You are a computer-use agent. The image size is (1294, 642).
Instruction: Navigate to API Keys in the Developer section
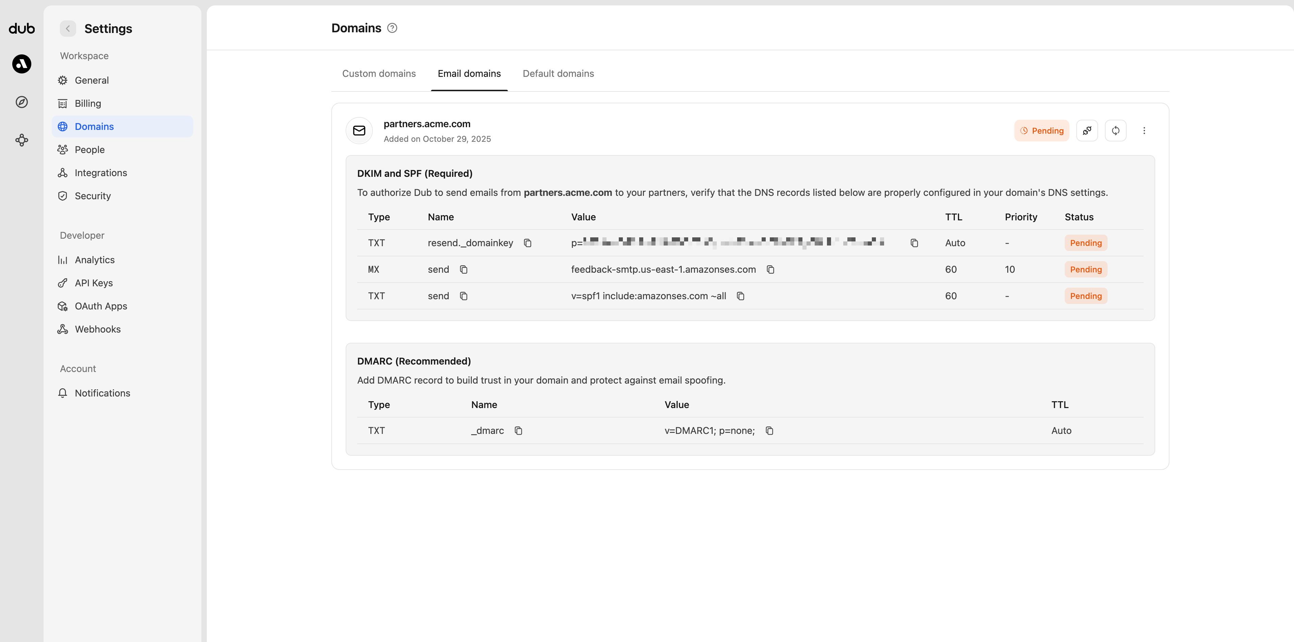pos(94,283)
